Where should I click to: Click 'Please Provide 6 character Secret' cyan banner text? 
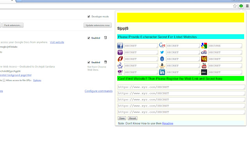(157, 37)
